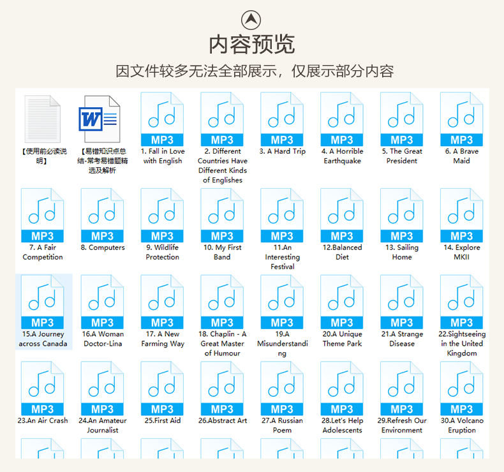504x472 pixels.
Task: Click the 内容预览 heading text
Action: [x=251, y=45]
